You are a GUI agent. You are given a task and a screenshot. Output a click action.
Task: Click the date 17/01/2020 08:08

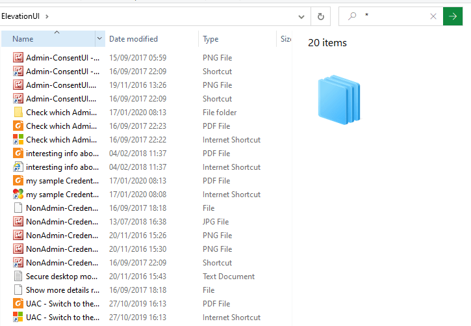pos(138,195)
